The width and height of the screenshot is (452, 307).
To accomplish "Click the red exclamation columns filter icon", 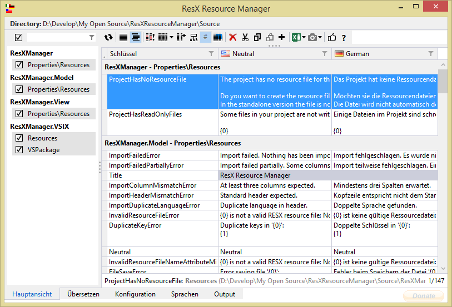I will (150, 37).
